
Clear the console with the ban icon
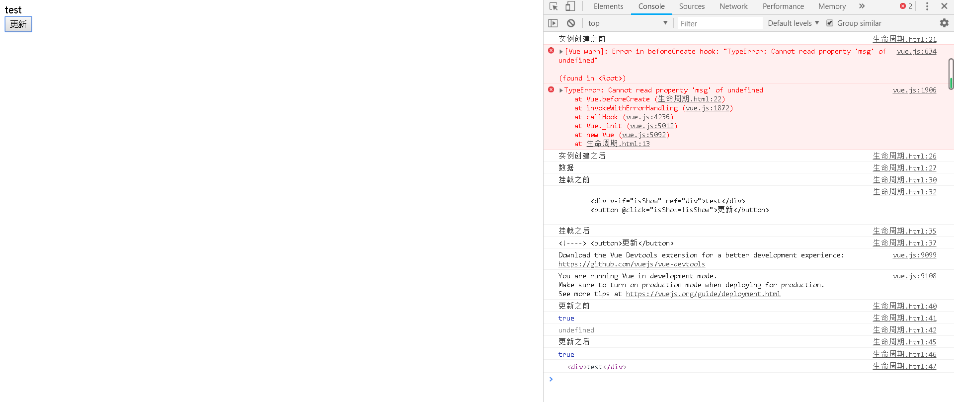point(571,23)
